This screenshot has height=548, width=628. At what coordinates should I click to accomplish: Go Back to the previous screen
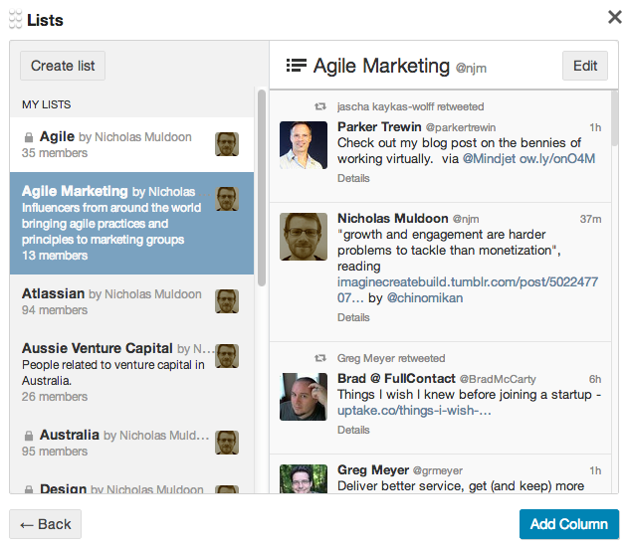(46, 524)
